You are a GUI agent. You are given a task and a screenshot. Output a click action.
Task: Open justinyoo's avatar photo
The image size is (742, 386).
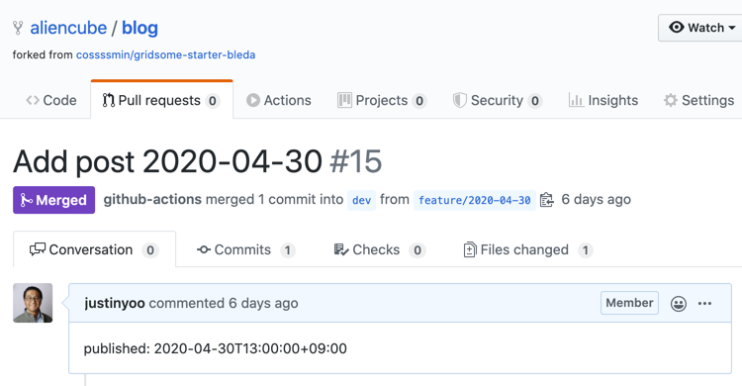tap(33, 303)
